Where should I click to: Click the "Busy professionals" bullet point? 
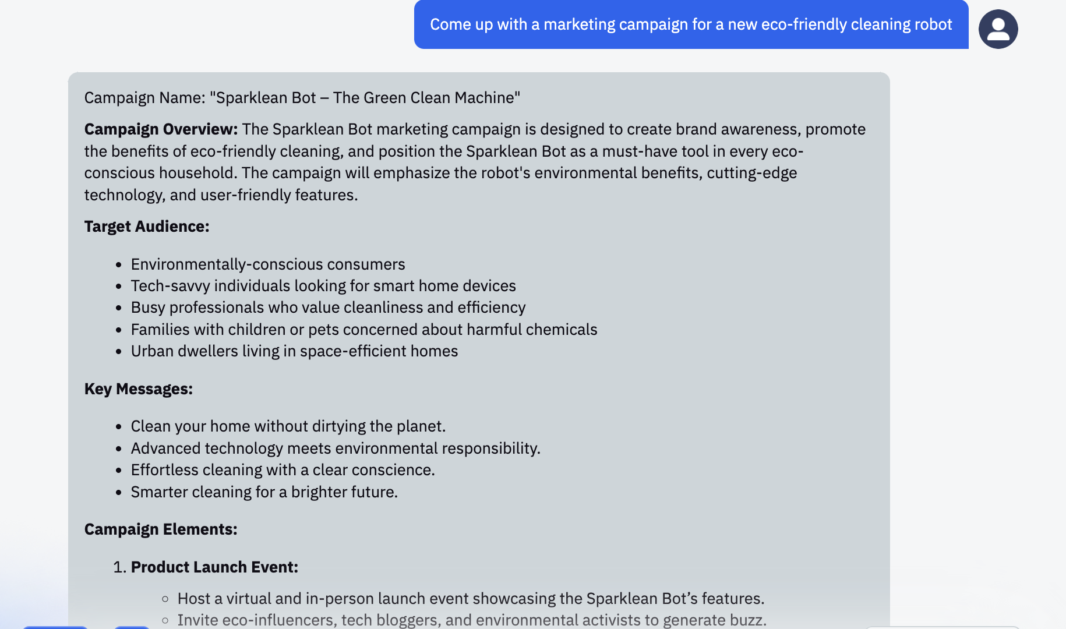point(328,308)
